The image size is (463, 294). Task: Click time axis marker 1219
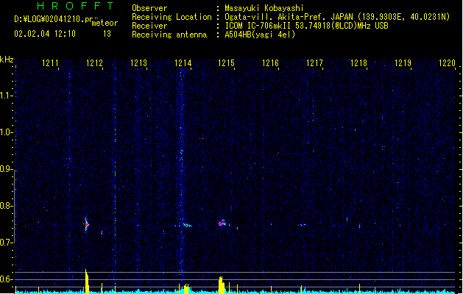click(403, 63)
